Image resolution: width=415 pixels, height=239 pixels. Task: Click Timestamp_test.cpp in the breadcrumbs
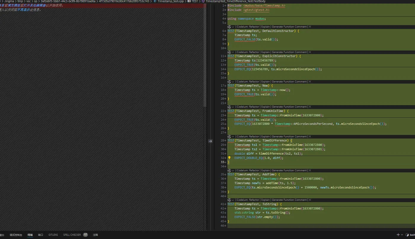pyautogui.click(x=170, y=1)
